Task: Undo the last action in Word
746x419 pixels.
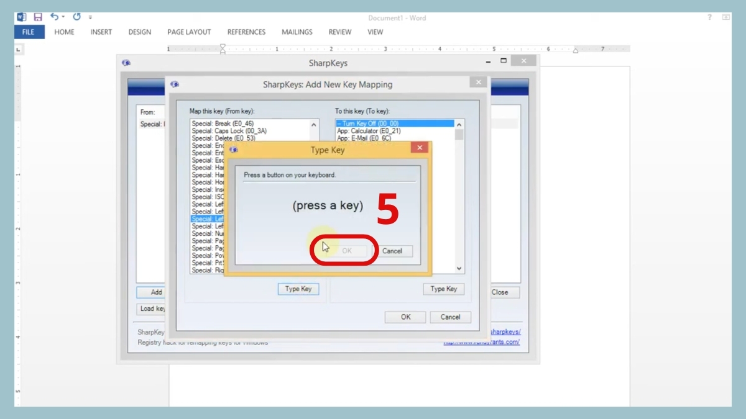Action: [x=55, y=17]
